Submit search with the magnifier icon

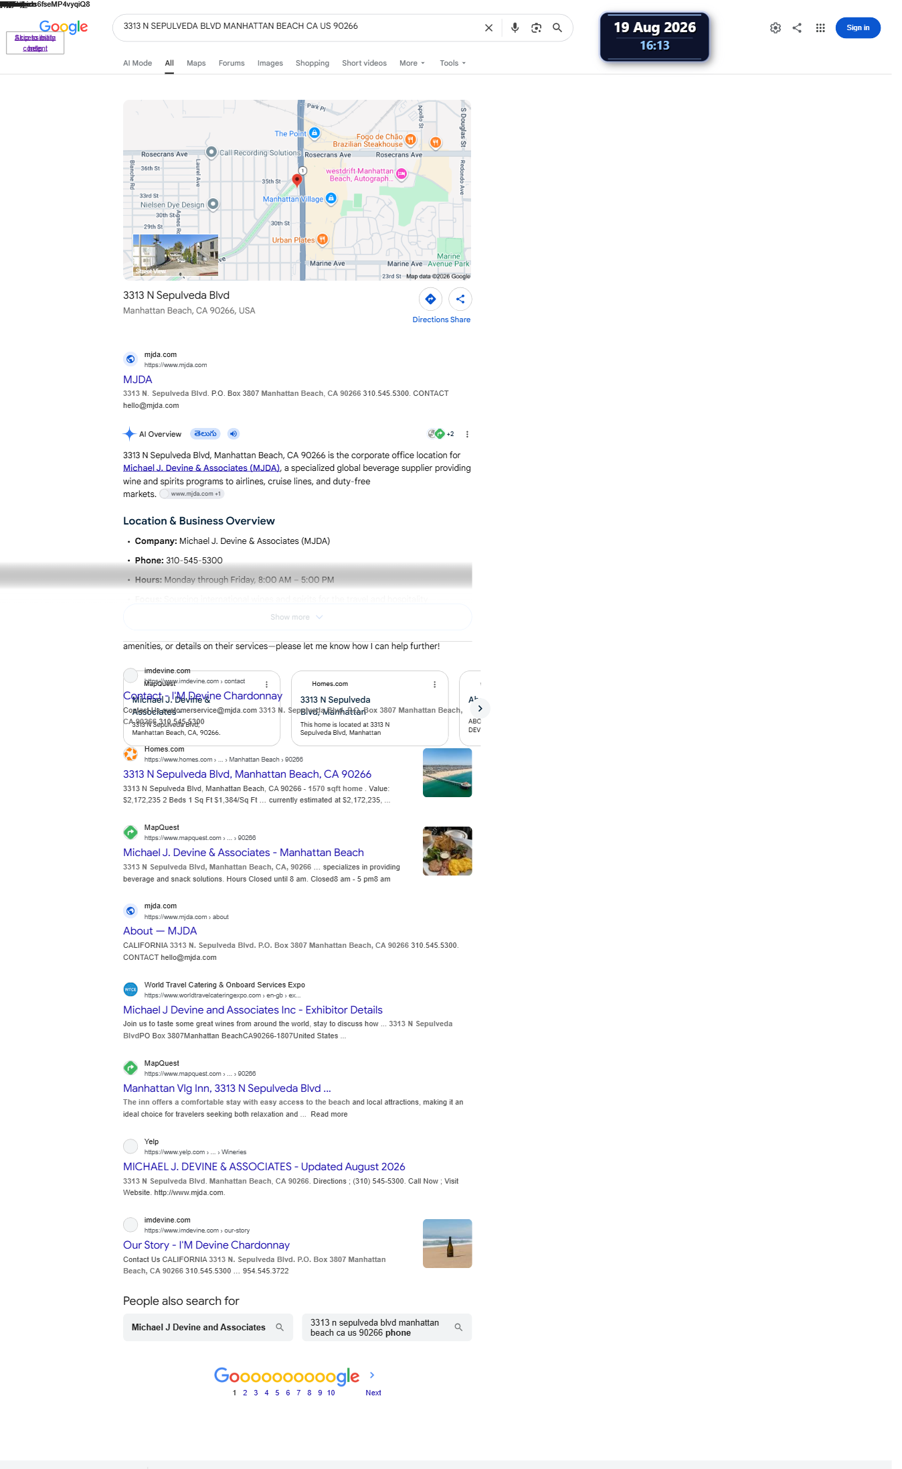click(557, 28)
